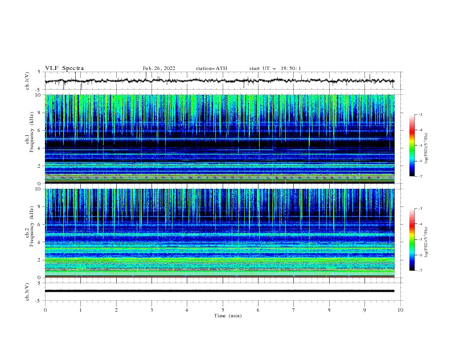Select the date text "Feb. 26, 2022"

click(x=159, y=68)
